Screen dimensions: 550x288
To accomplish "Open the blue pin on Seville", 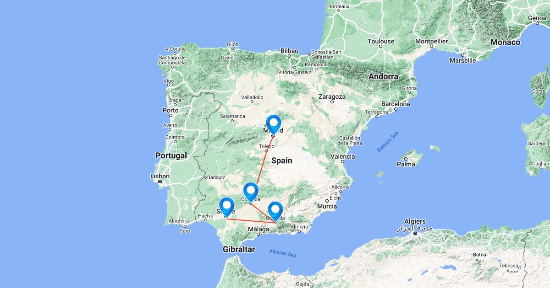I will (x=226, y=206).
